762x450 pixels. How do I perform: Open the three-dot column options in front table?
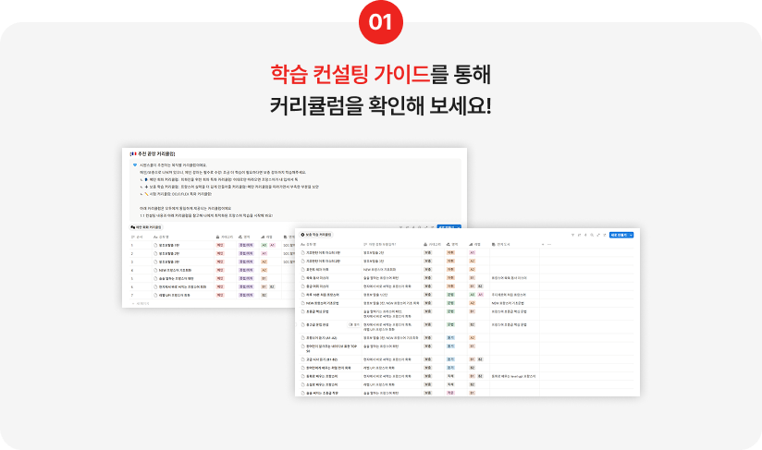549,244
